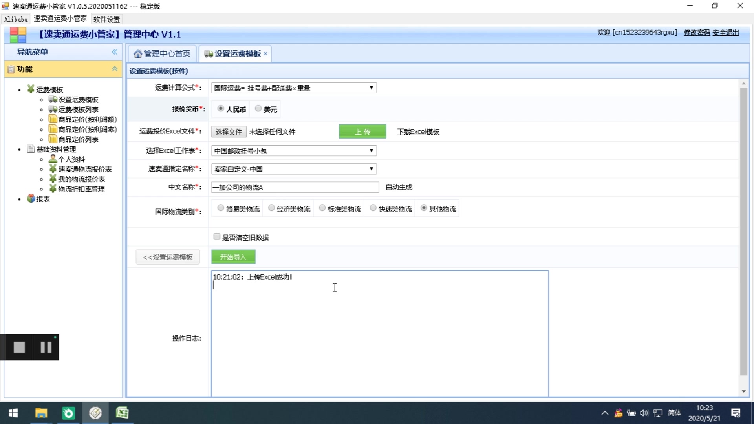Click scrollbar up arrow in form panel
Screen dimensions: 754x424
[x=743, y=83]
